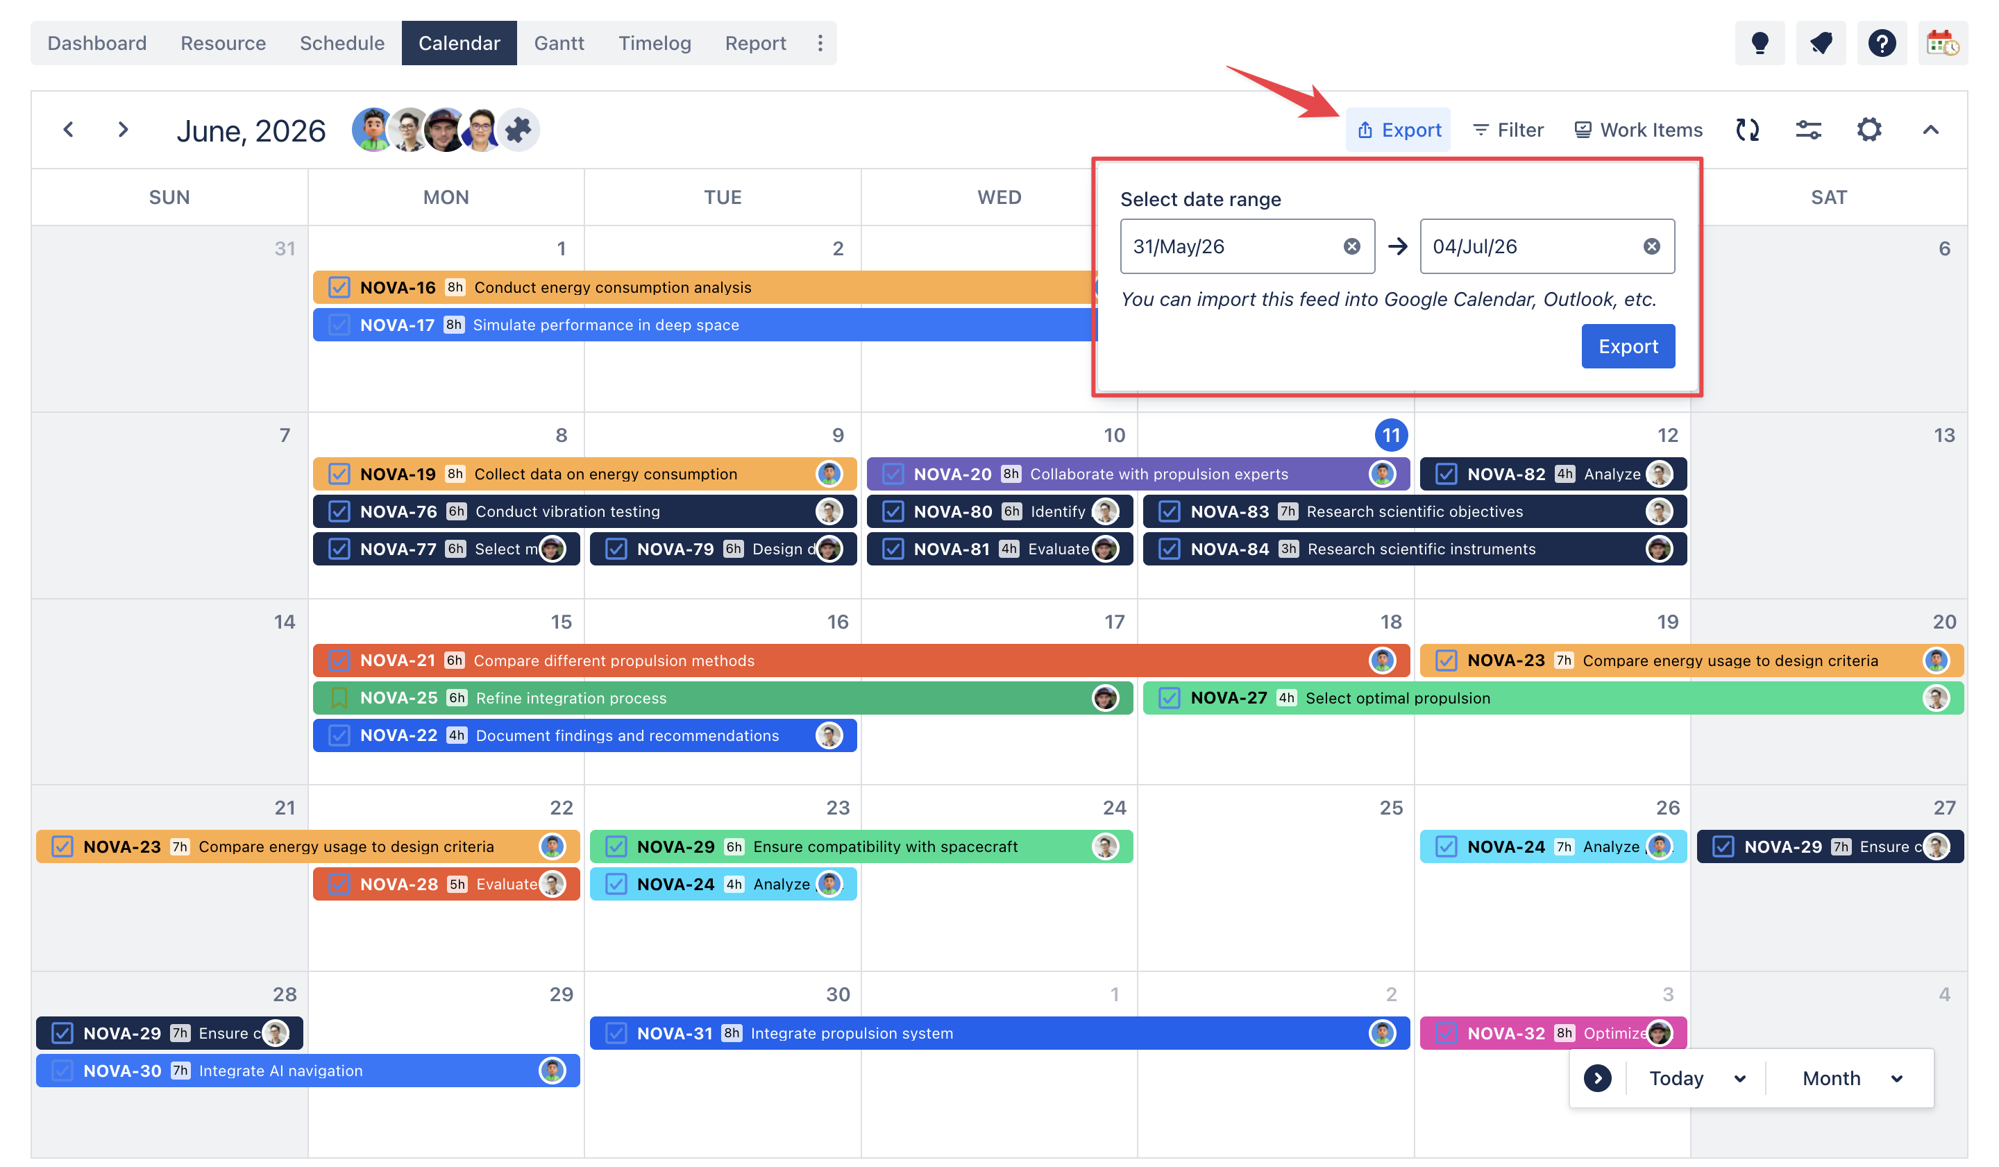This screenshot has width=1999, height=1167.
Task: Open the sliders display options icon
Action: tap(1808, 129)
